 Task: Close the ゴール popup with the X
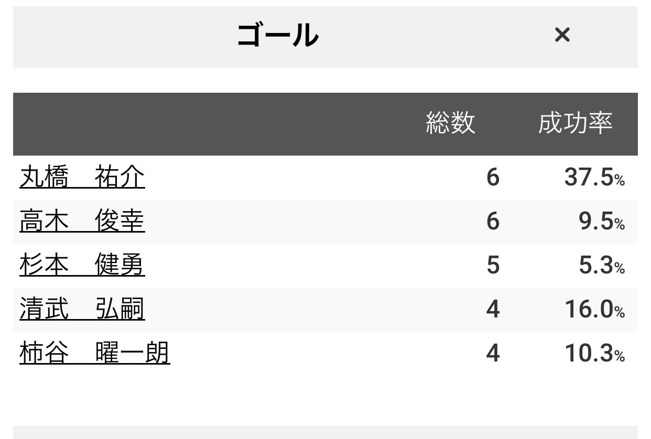pyautogui.click(x=562, y=35)
